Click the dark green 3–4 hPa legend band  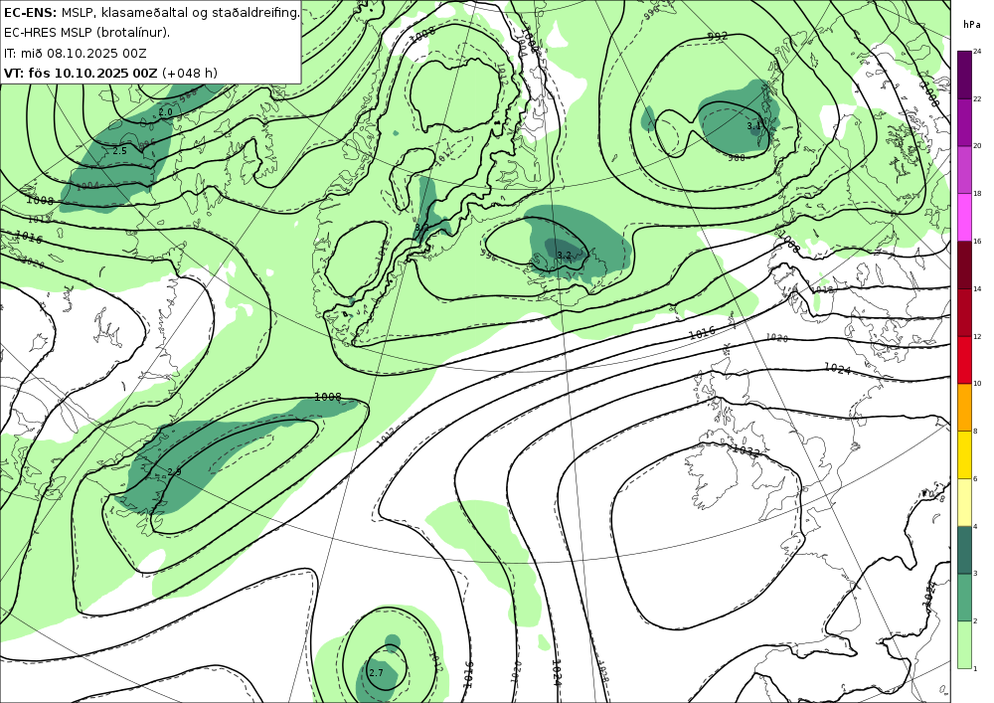coord(964,549)
